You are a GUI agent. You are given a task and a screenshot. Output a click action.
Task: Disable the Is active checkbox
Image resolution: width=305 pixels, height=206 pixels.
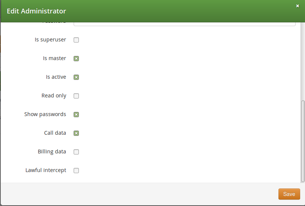[76, 77]
